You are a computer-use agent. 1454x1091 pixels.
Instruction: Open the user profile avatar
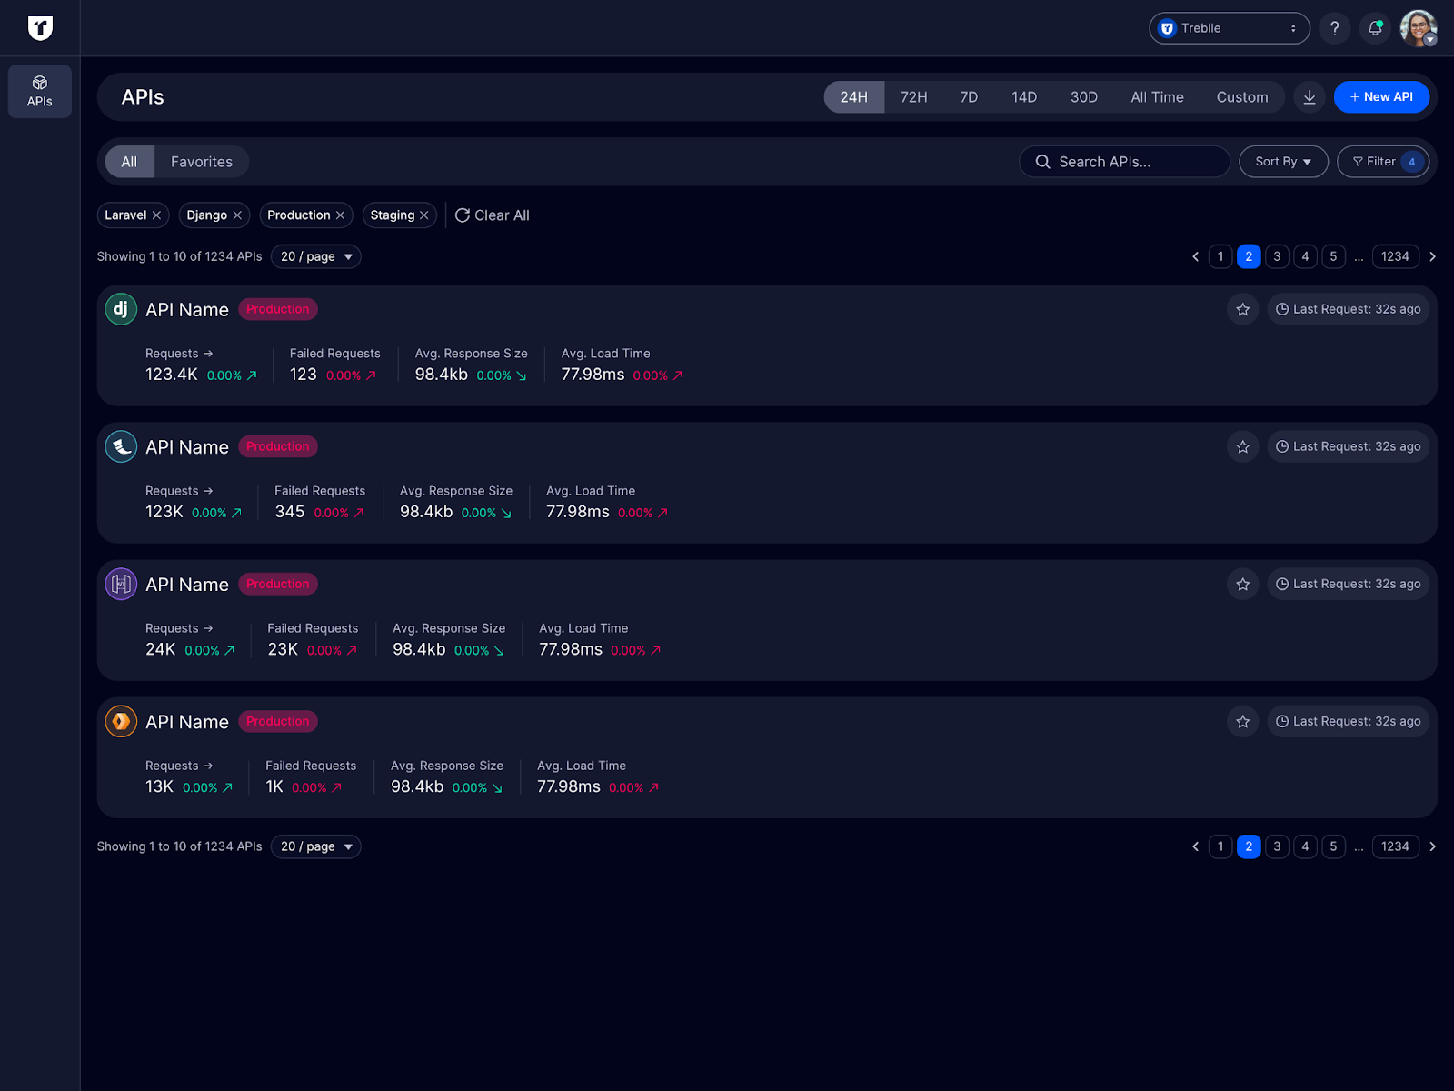click(x=1418, y=28)
